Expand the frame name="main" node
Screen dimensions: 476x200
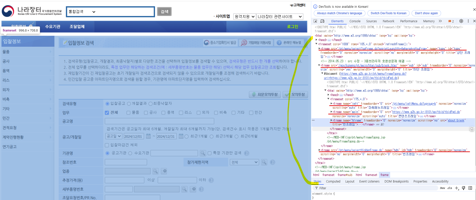pyautogui.click(x=331, y=112)
